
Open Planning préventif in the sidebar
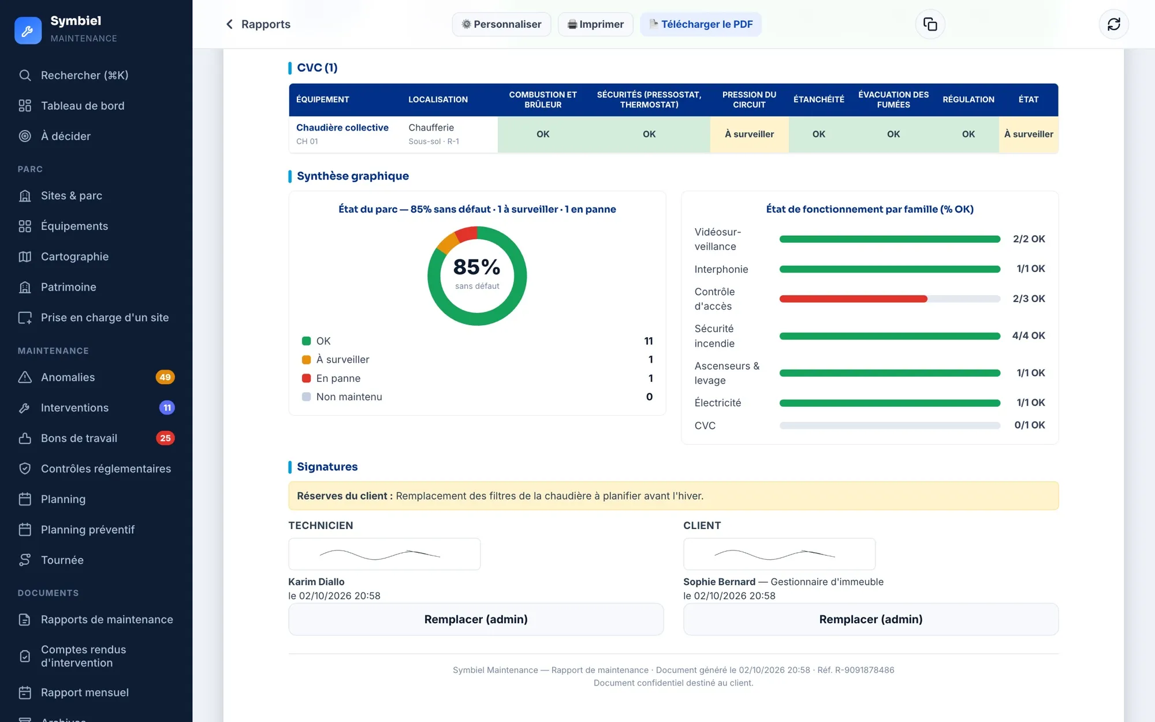[x=96, y=530]
